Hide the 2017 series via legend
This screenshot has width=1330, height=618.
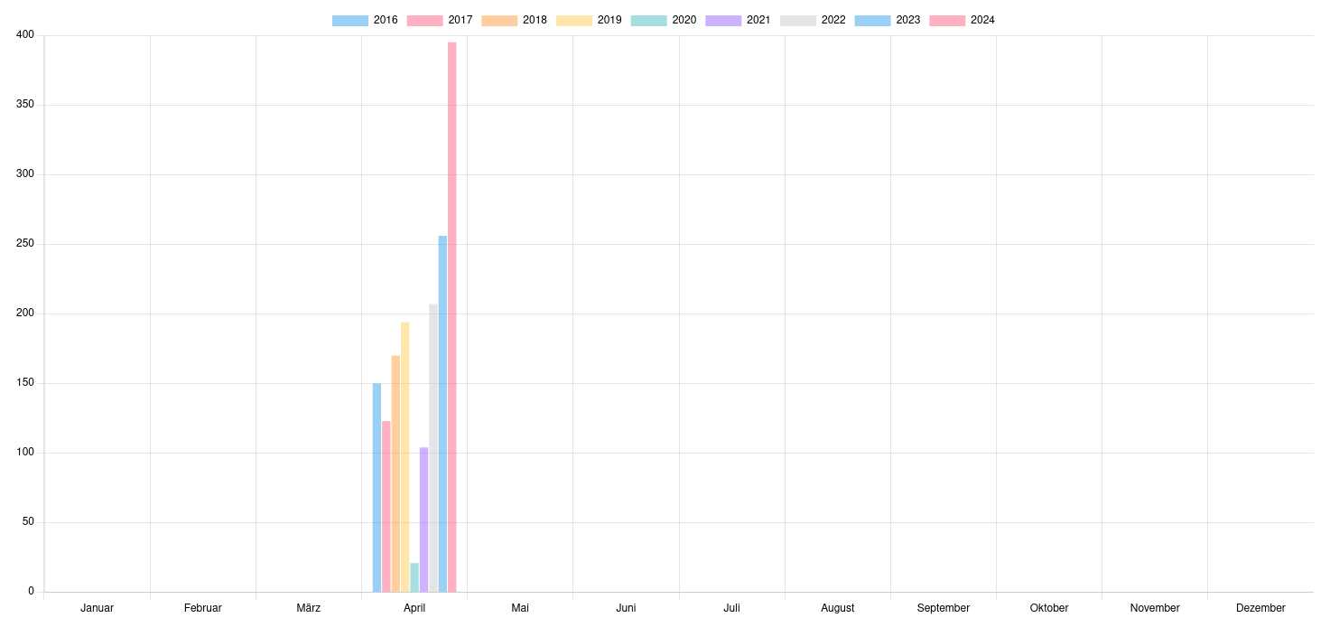pos(440,20)
